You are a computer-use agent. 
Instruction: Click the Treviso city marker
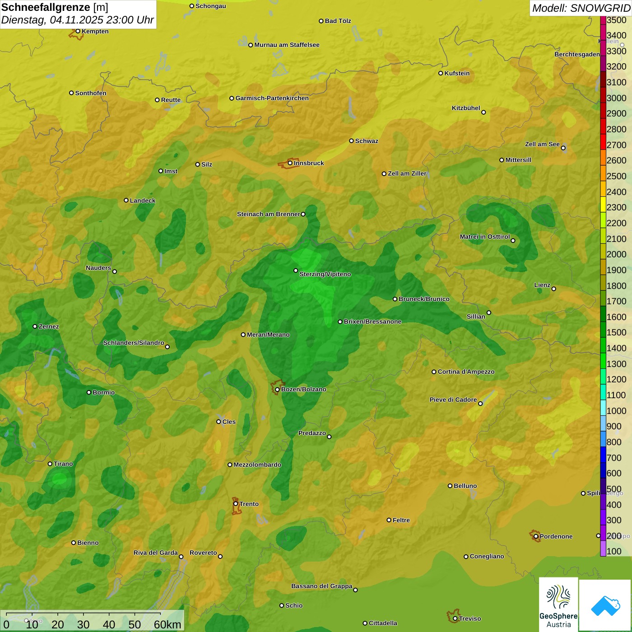tap(455, 618)
